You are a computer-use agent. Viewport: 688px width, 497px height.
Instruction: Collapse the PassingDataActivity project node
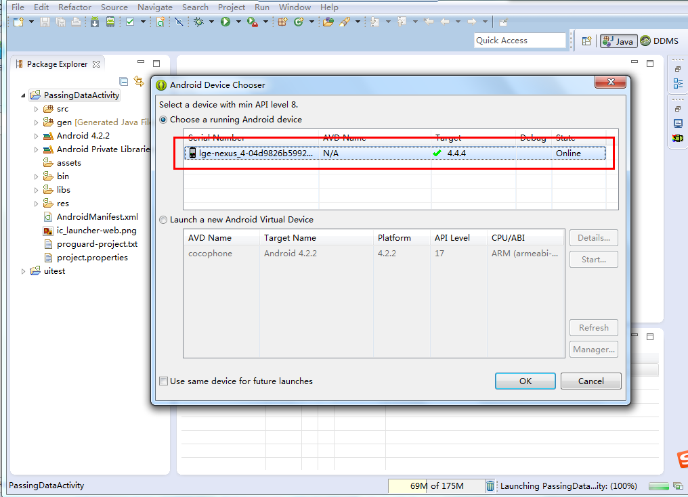pos(23,95)
